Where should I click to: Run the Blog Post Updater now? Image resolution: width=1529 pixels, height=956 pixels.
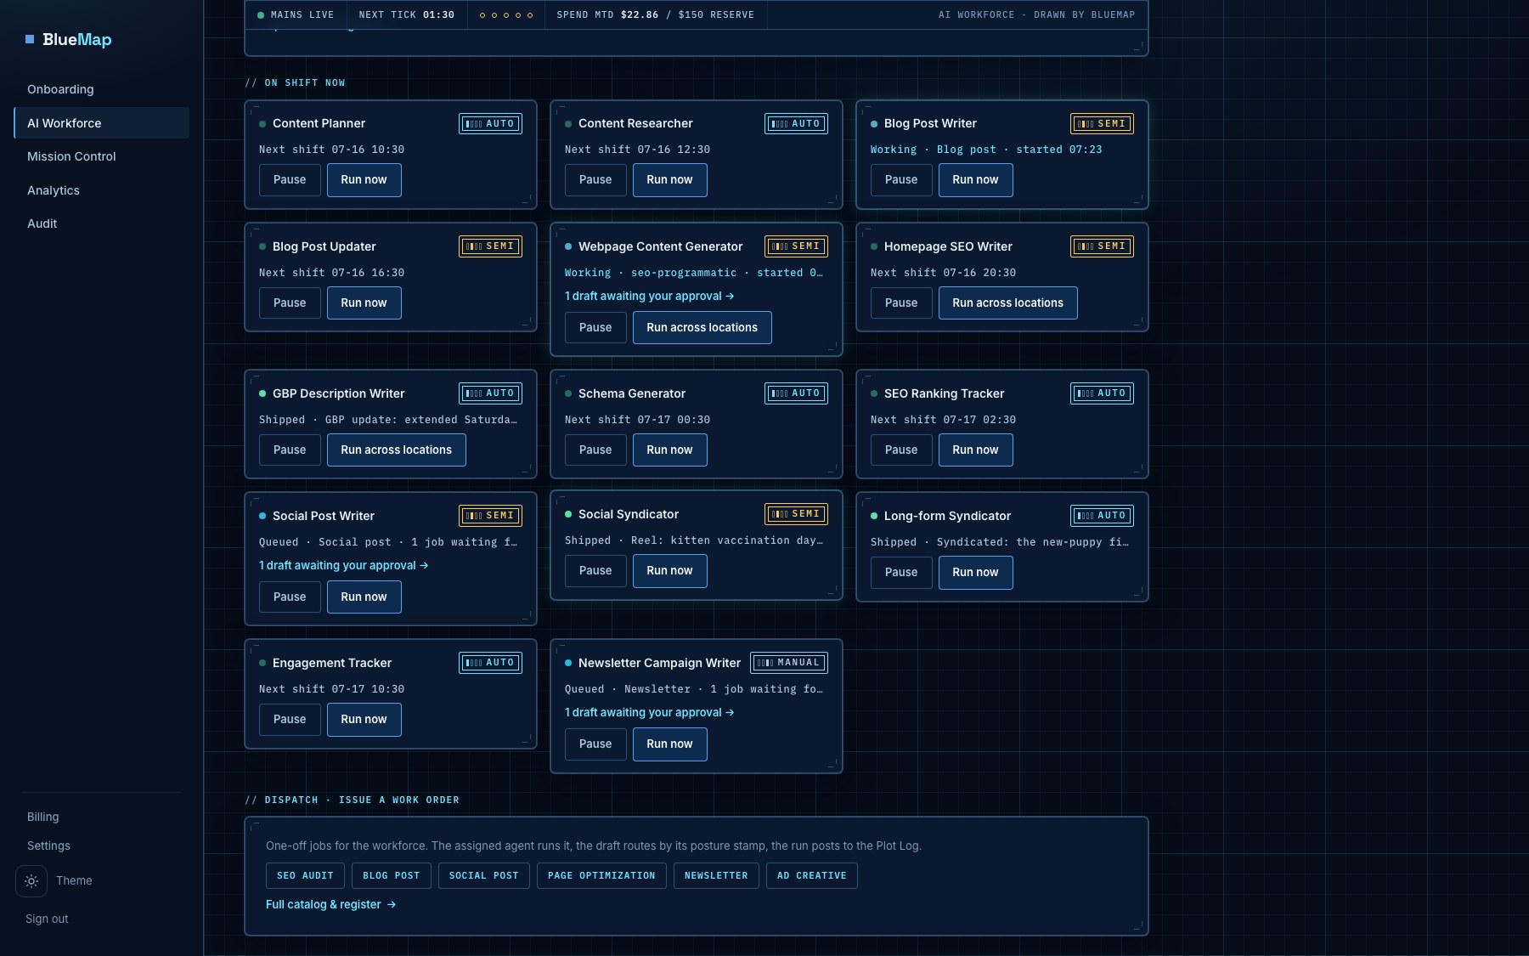364,303
